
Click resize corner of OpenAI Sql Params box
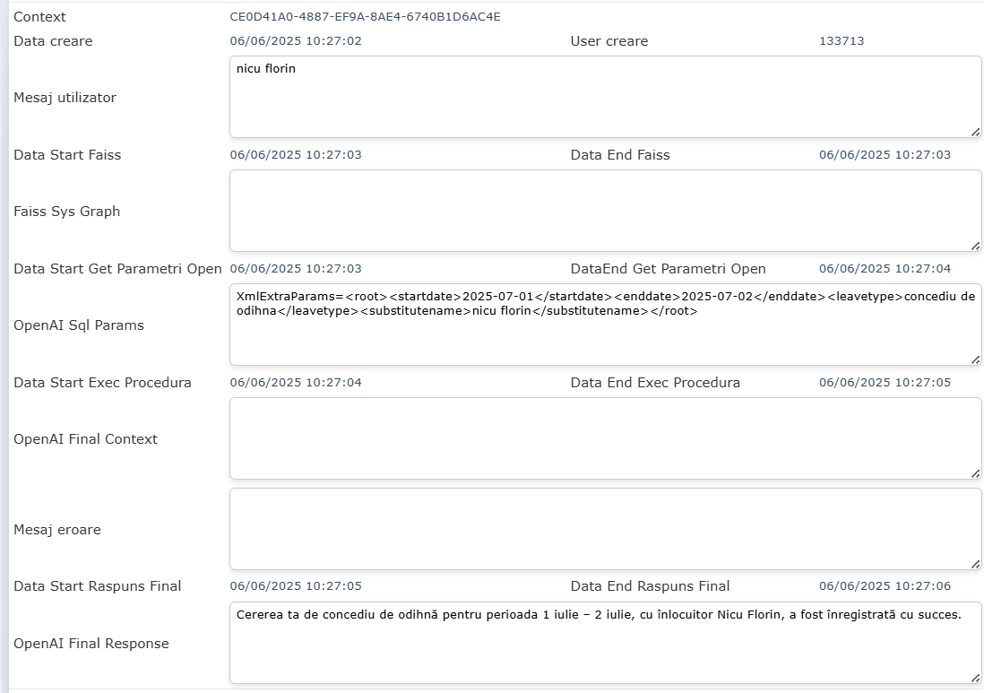click(x=975, y=359)
